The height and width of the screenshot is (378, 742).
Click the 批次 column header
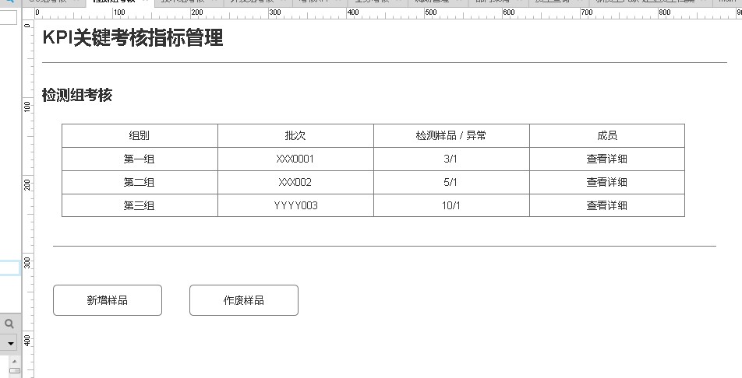pos(295,135)
